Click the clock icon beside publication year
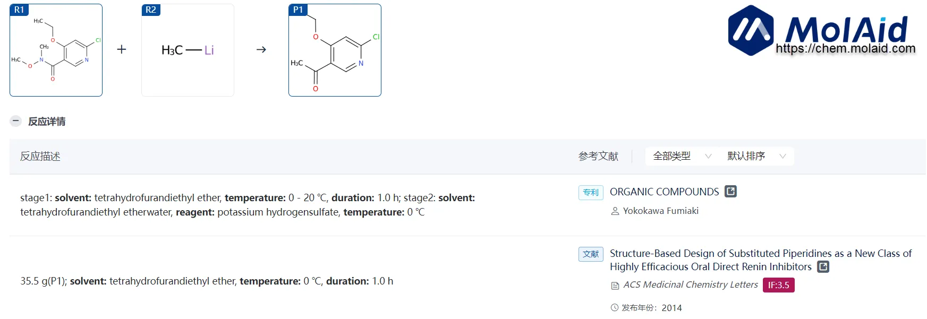Image resolution: width=927 pixels, height=319 pixels. (615, 307)
